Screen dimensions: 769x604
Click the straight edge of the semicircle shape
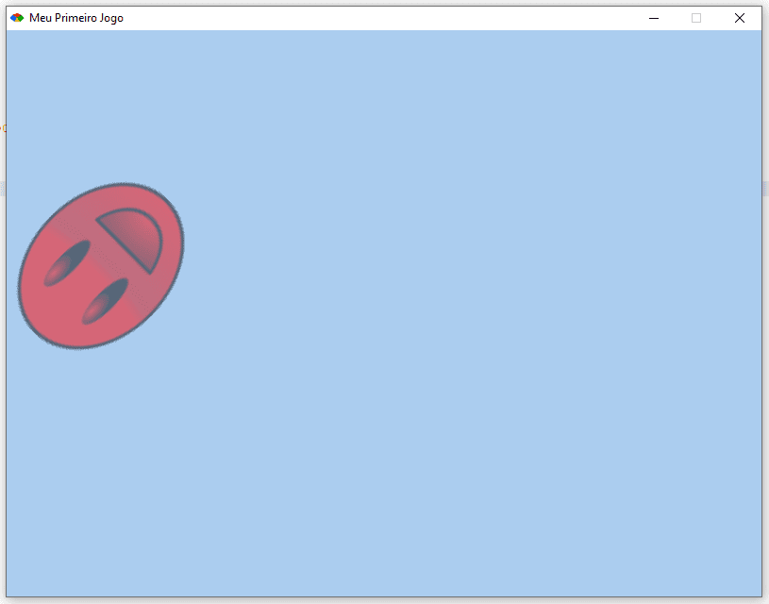click(123, 246)
